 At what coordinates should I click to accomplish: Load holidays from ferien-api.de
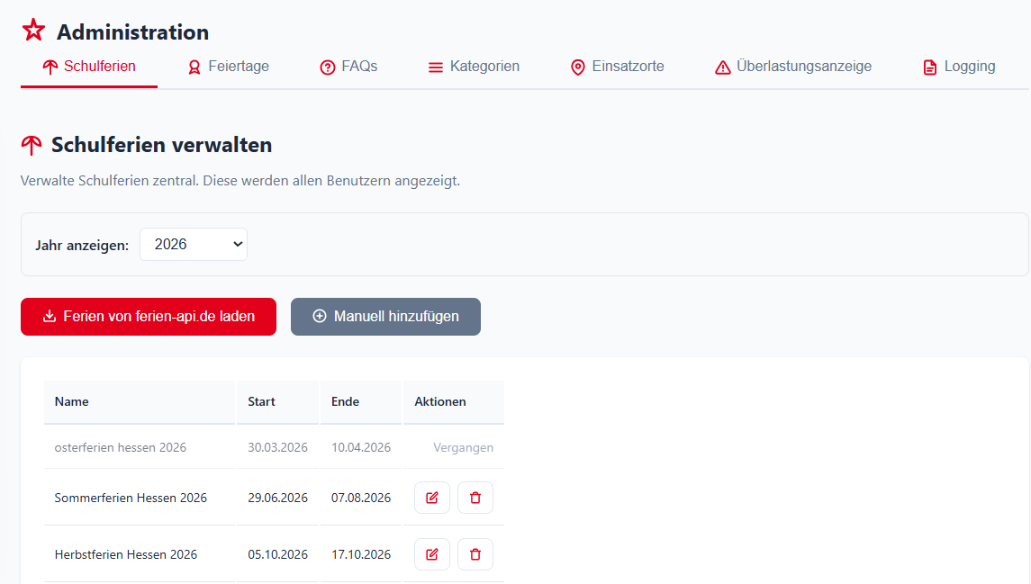[149, 317]
